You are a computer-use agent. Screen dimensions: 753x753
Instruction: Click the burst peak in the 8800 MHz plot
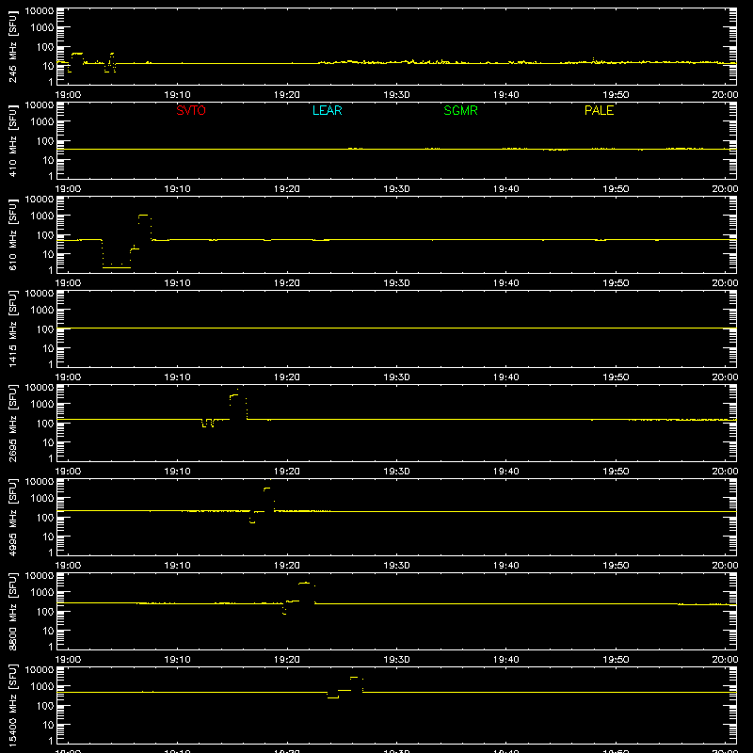click(x=304, y=583)
